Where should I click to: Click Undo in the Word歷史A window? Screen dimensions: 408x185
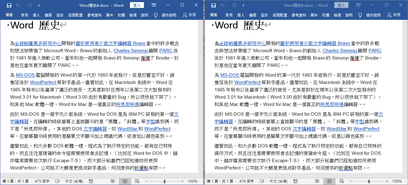click(x=18, y=5)
